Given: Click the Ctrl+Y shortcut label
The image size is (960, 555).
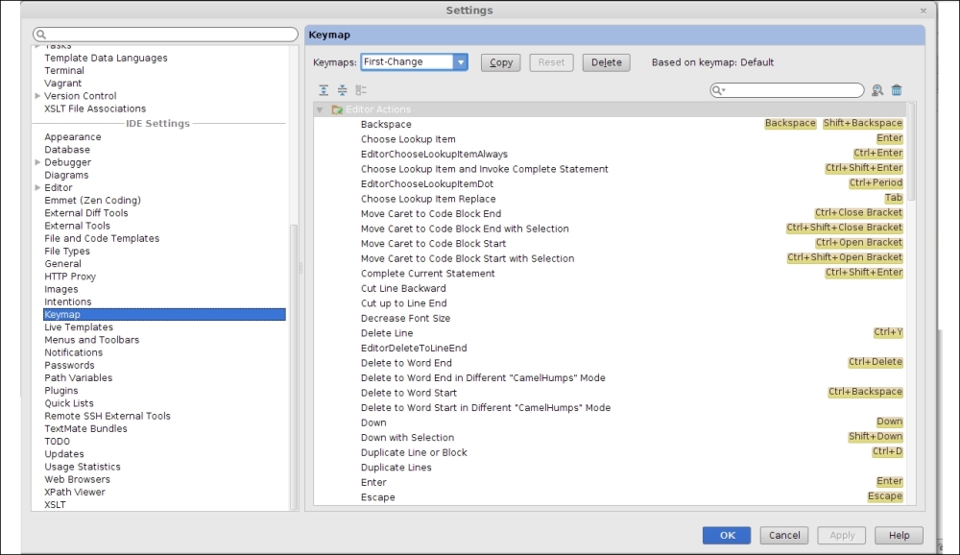Looking at the screenshot, I should point(888,332).
